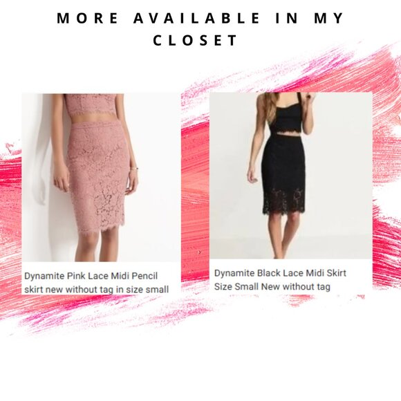The height and width of the screenshot is (401, 401).
Task: Click the sheer lace hem of the black skirt
Action: 284,201
